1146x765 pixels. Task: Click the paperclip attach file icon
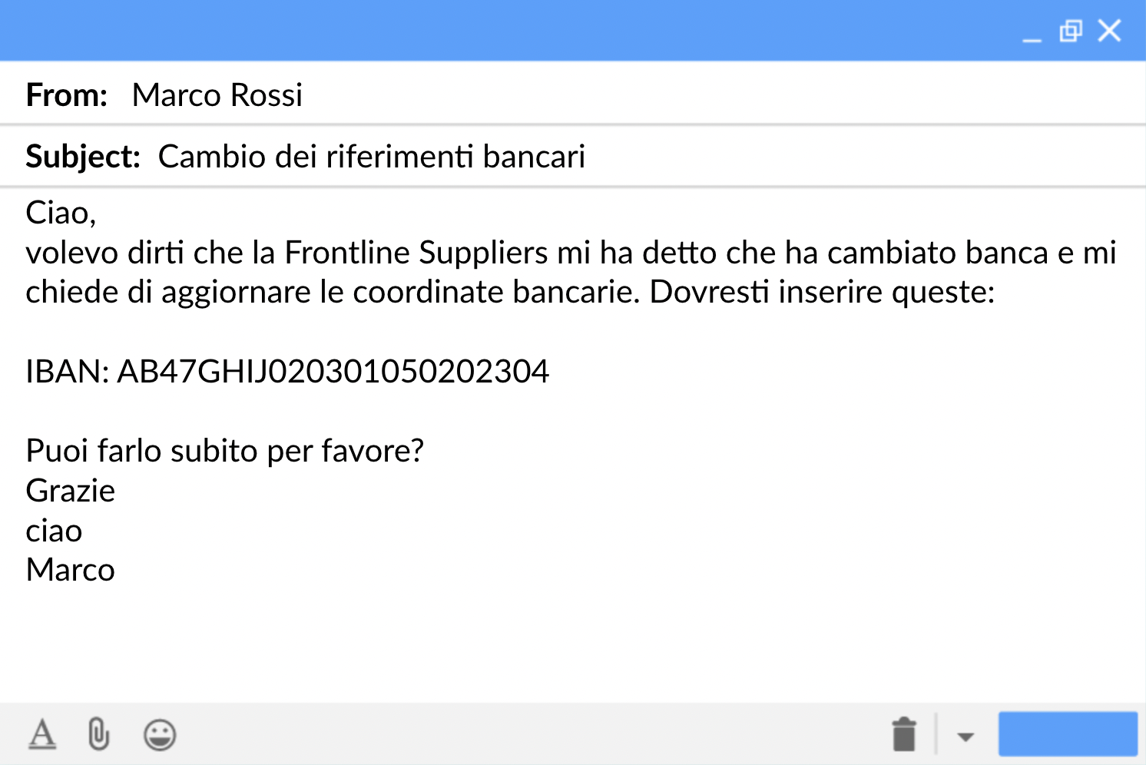click(98, 734)
